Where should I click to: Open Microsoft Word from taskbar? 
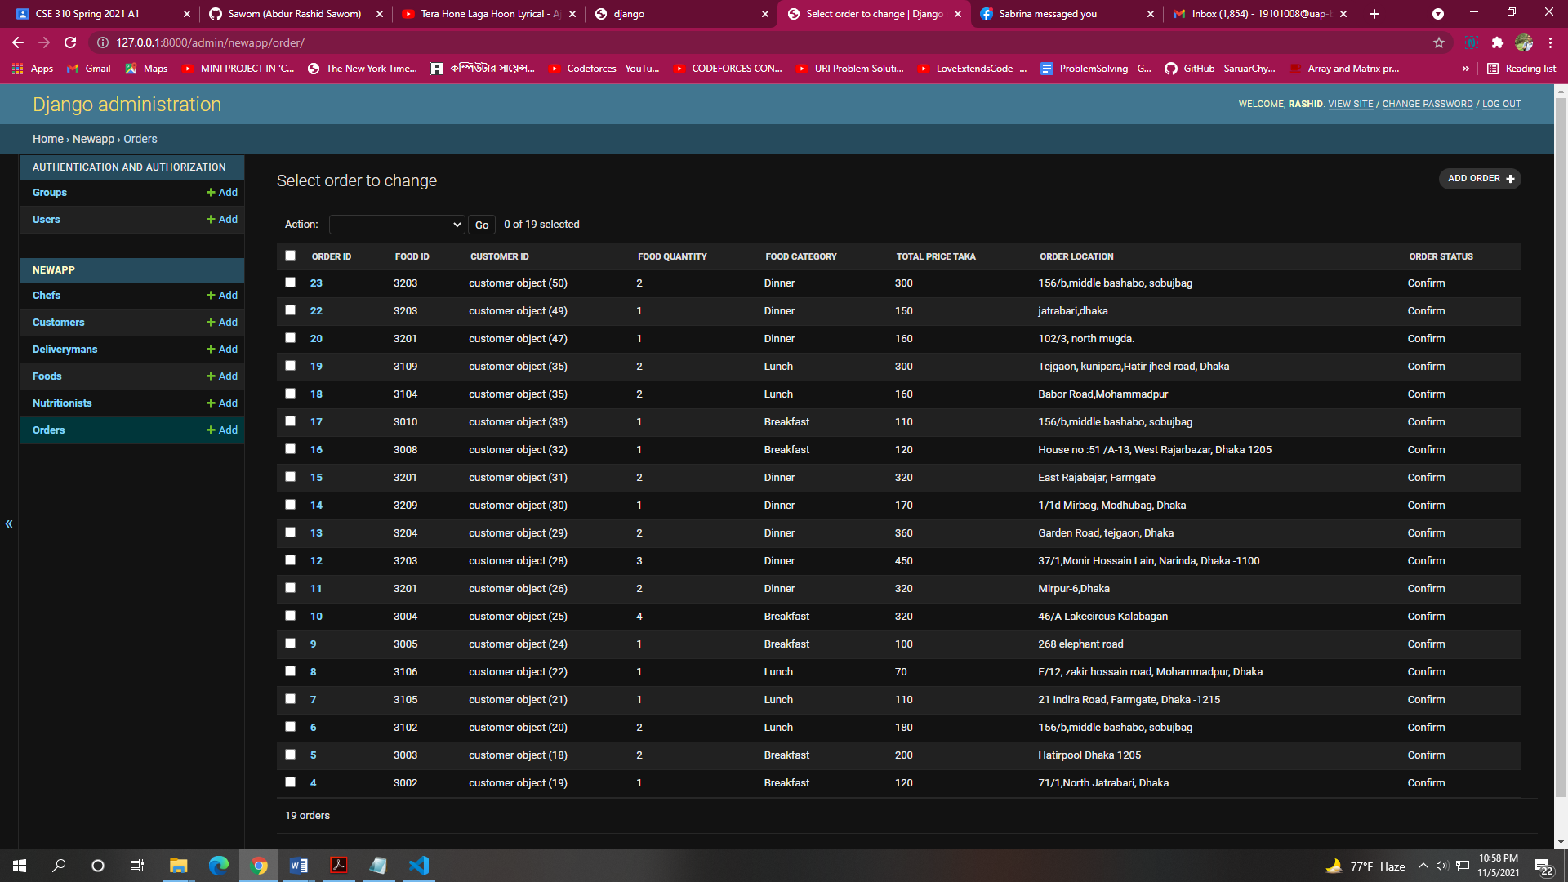pos(299,866)
